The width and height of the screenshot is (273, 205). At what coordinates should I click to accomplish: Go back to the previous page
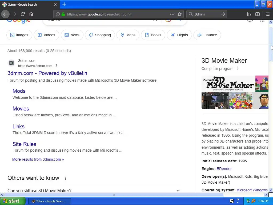[5, 14]
